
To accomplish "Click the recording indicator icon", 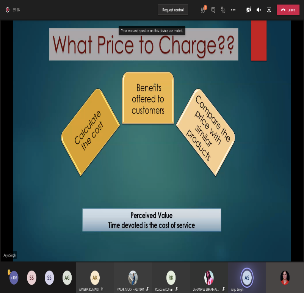I will (7, 10).
